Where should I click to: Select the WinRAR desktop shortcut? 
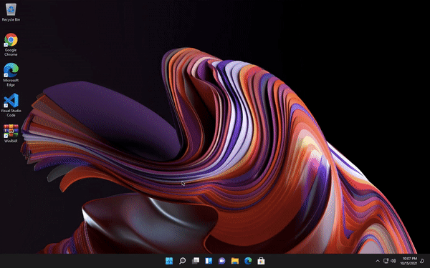tap(11, 134)
